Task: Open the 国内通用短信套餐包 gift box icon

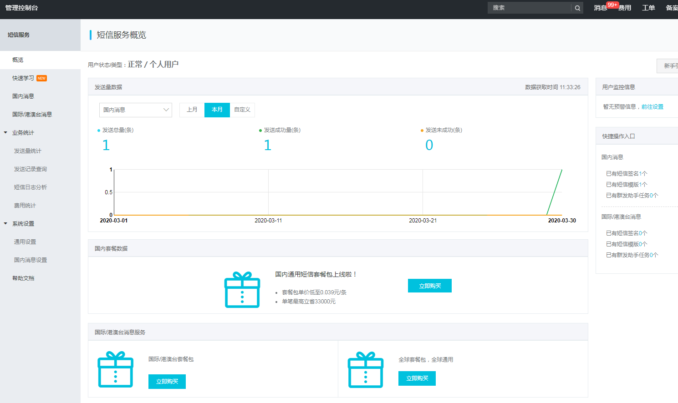Action: coord(242,290)
